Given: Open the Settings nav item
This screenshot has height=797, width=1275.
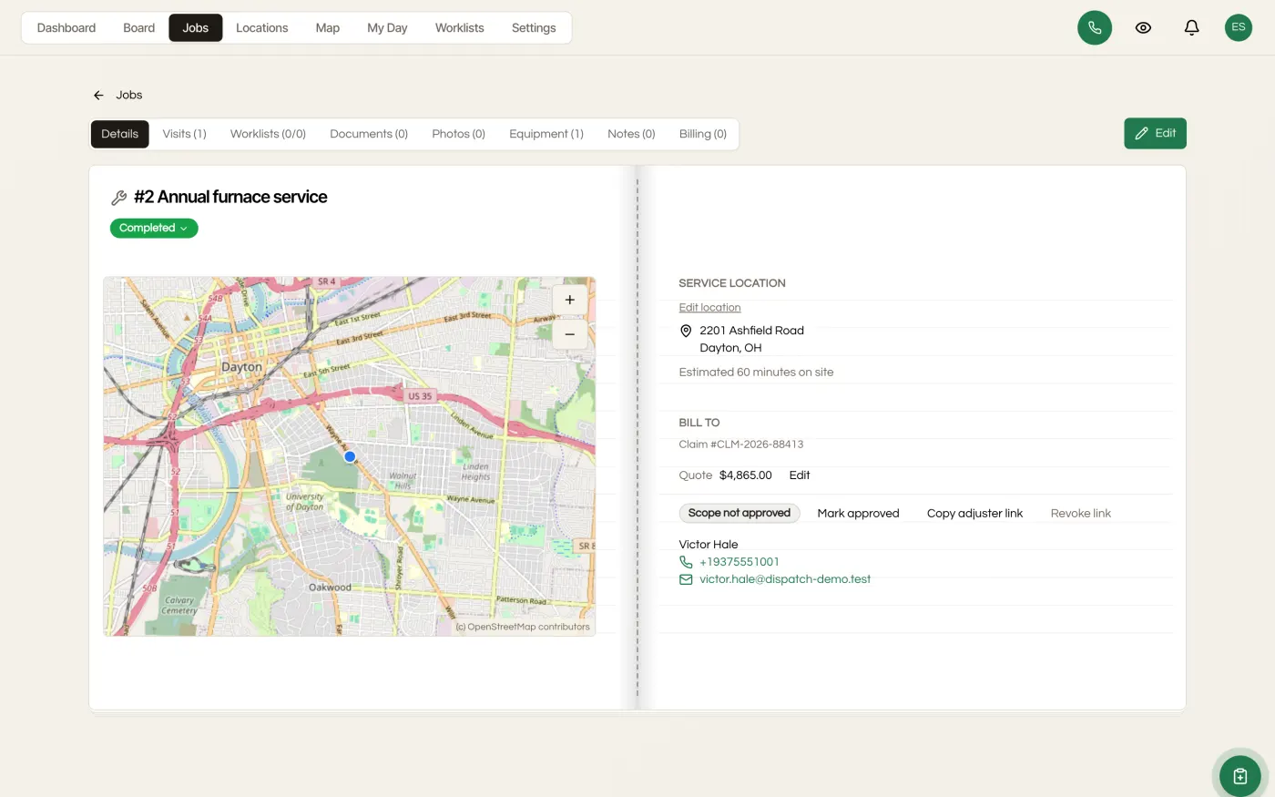Looking at the screenshot, I should (x=534, y=27).
